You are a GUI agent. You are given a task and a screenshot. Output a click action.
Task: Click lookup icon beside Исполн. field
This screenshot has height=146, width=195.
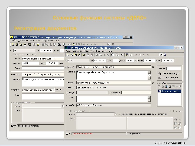(x=152, y=83)
